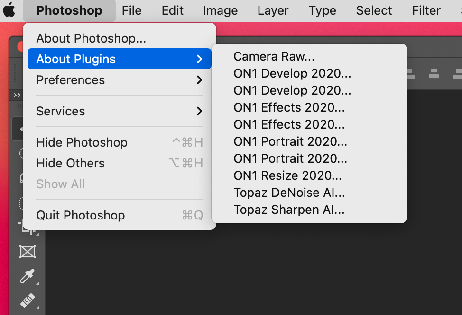Open Topaz Sharpen AI plugin info

pos(289,210)
